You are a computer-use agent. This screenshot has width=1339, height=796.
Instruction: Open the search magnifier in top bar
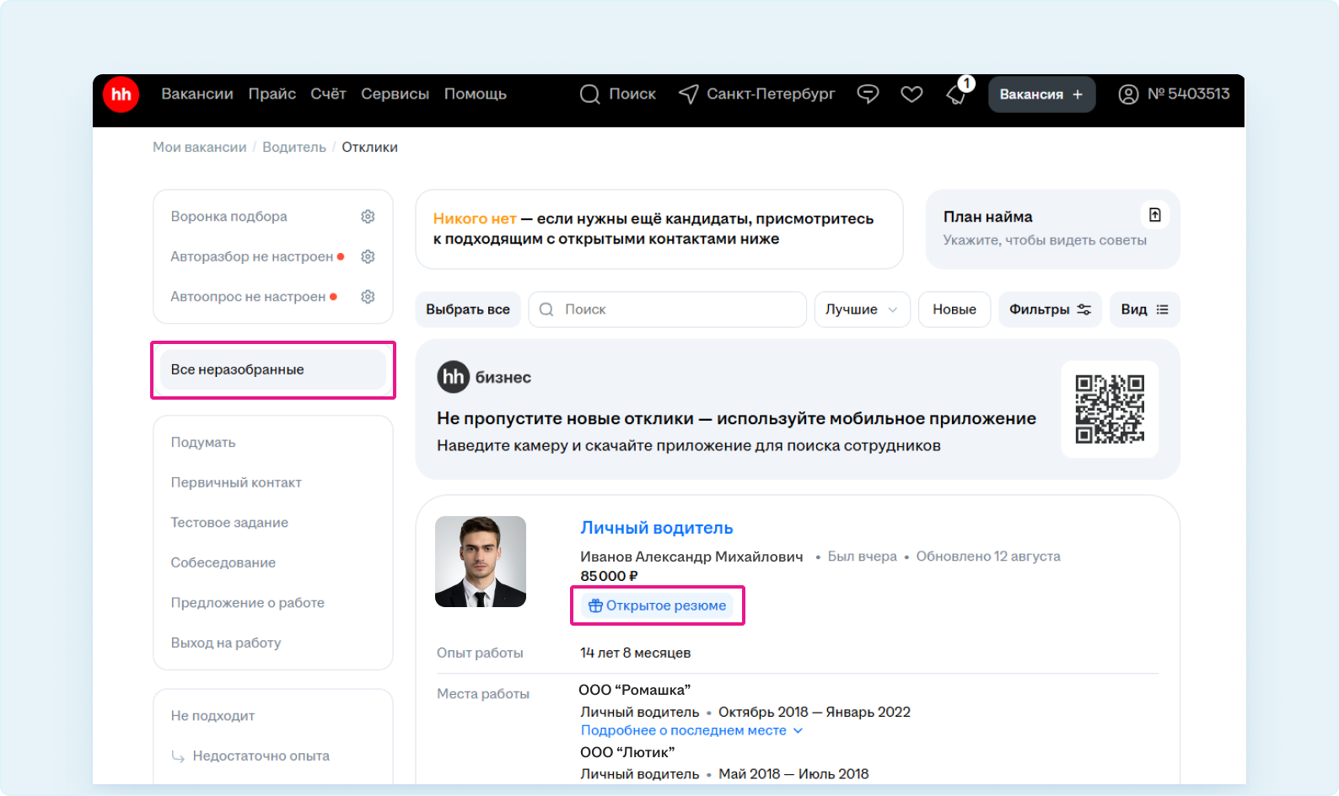click(590, 94)
